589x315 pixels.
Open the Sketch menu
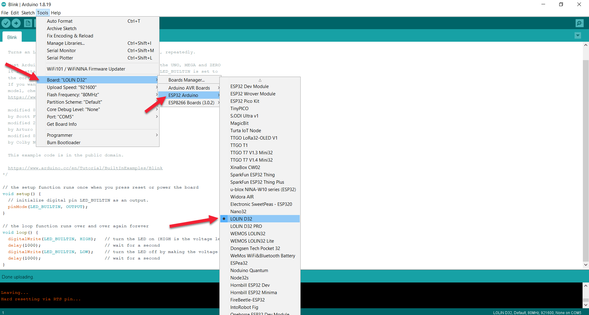28,13
